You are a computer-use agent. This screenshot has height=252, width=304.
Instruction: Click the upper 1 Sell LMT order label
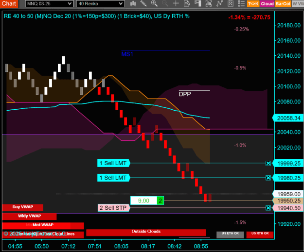tap(113, 163)
